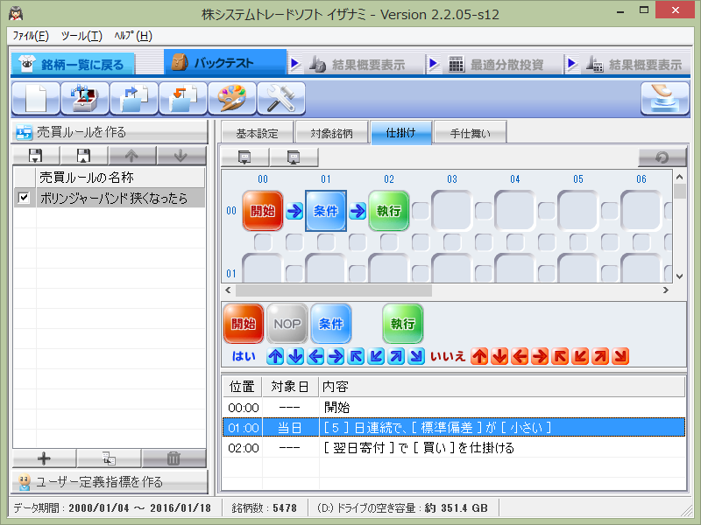Select the 00:00 開始 row

(454, 407)
